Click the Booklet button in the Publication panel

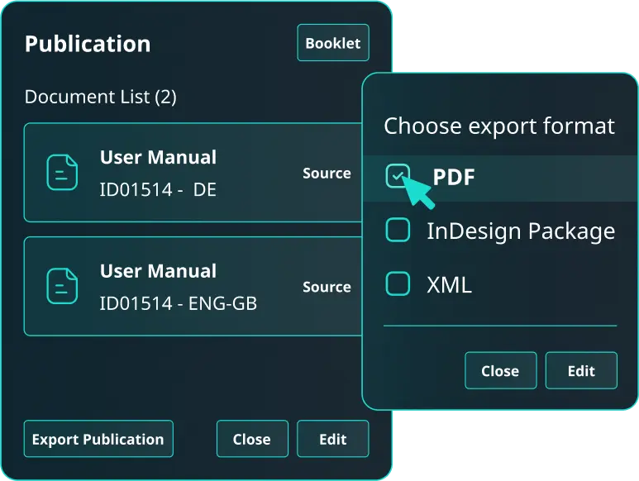pos(333,43)
